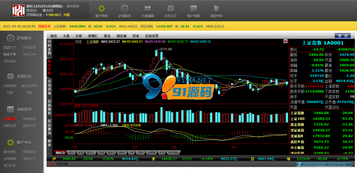Open 提款记录 in sidebar

(x=29, y=125)
